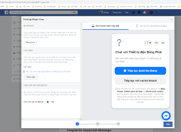Open the Help question mark icon
The width and height of the screenshot is (181, 132).
pyautogui.click(x=151, y=12)
